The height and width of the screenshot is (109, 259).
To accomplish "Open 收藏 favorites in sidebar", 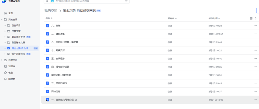I will (10, 72).
